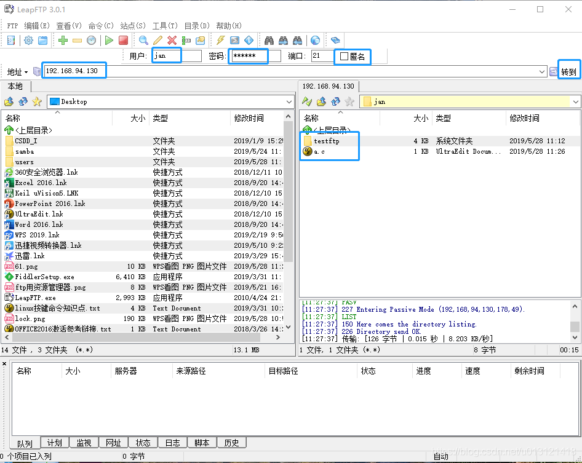This screenshot has width=582, height=463.
Task: Open the 帮助(H) menu
Action: (x=229, y=26)
